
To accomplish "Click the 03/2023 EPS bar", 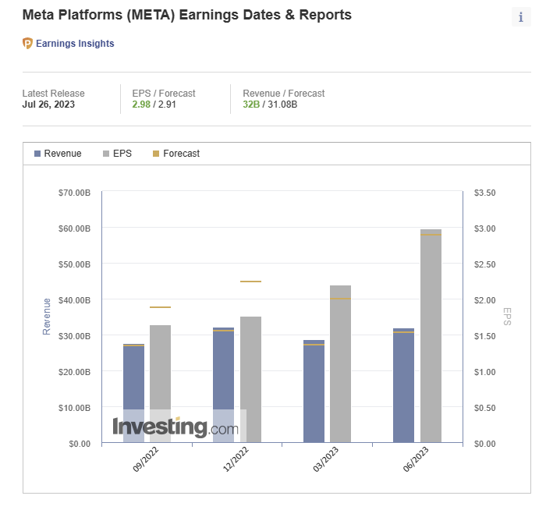I will click(x=341, y=364).
